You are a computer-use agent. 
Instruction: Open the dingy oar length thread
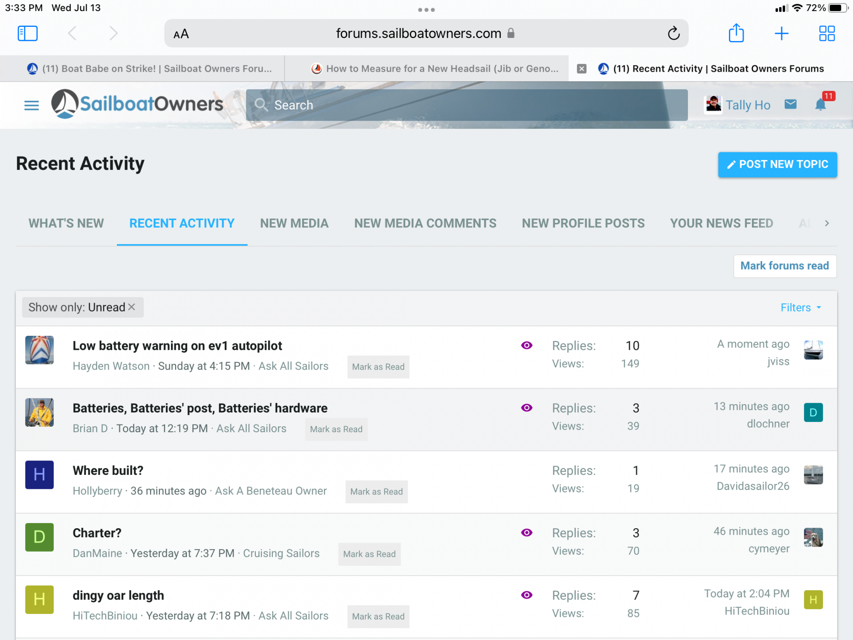tap(118, 595)
